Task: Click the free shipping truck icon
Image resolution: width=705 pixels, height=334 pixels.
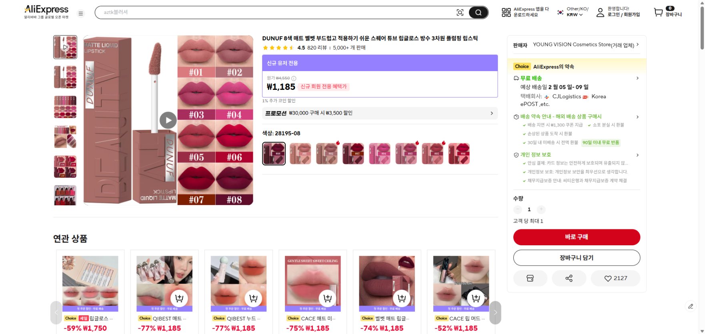Action: coord(516,78)
